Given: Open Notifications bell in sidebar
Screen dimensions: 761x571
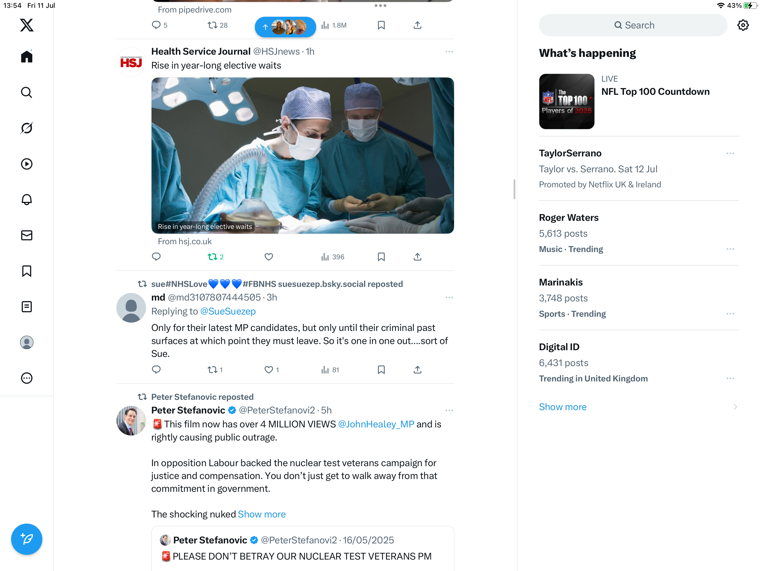Looking at the screenshot, I should pos(26,199).
